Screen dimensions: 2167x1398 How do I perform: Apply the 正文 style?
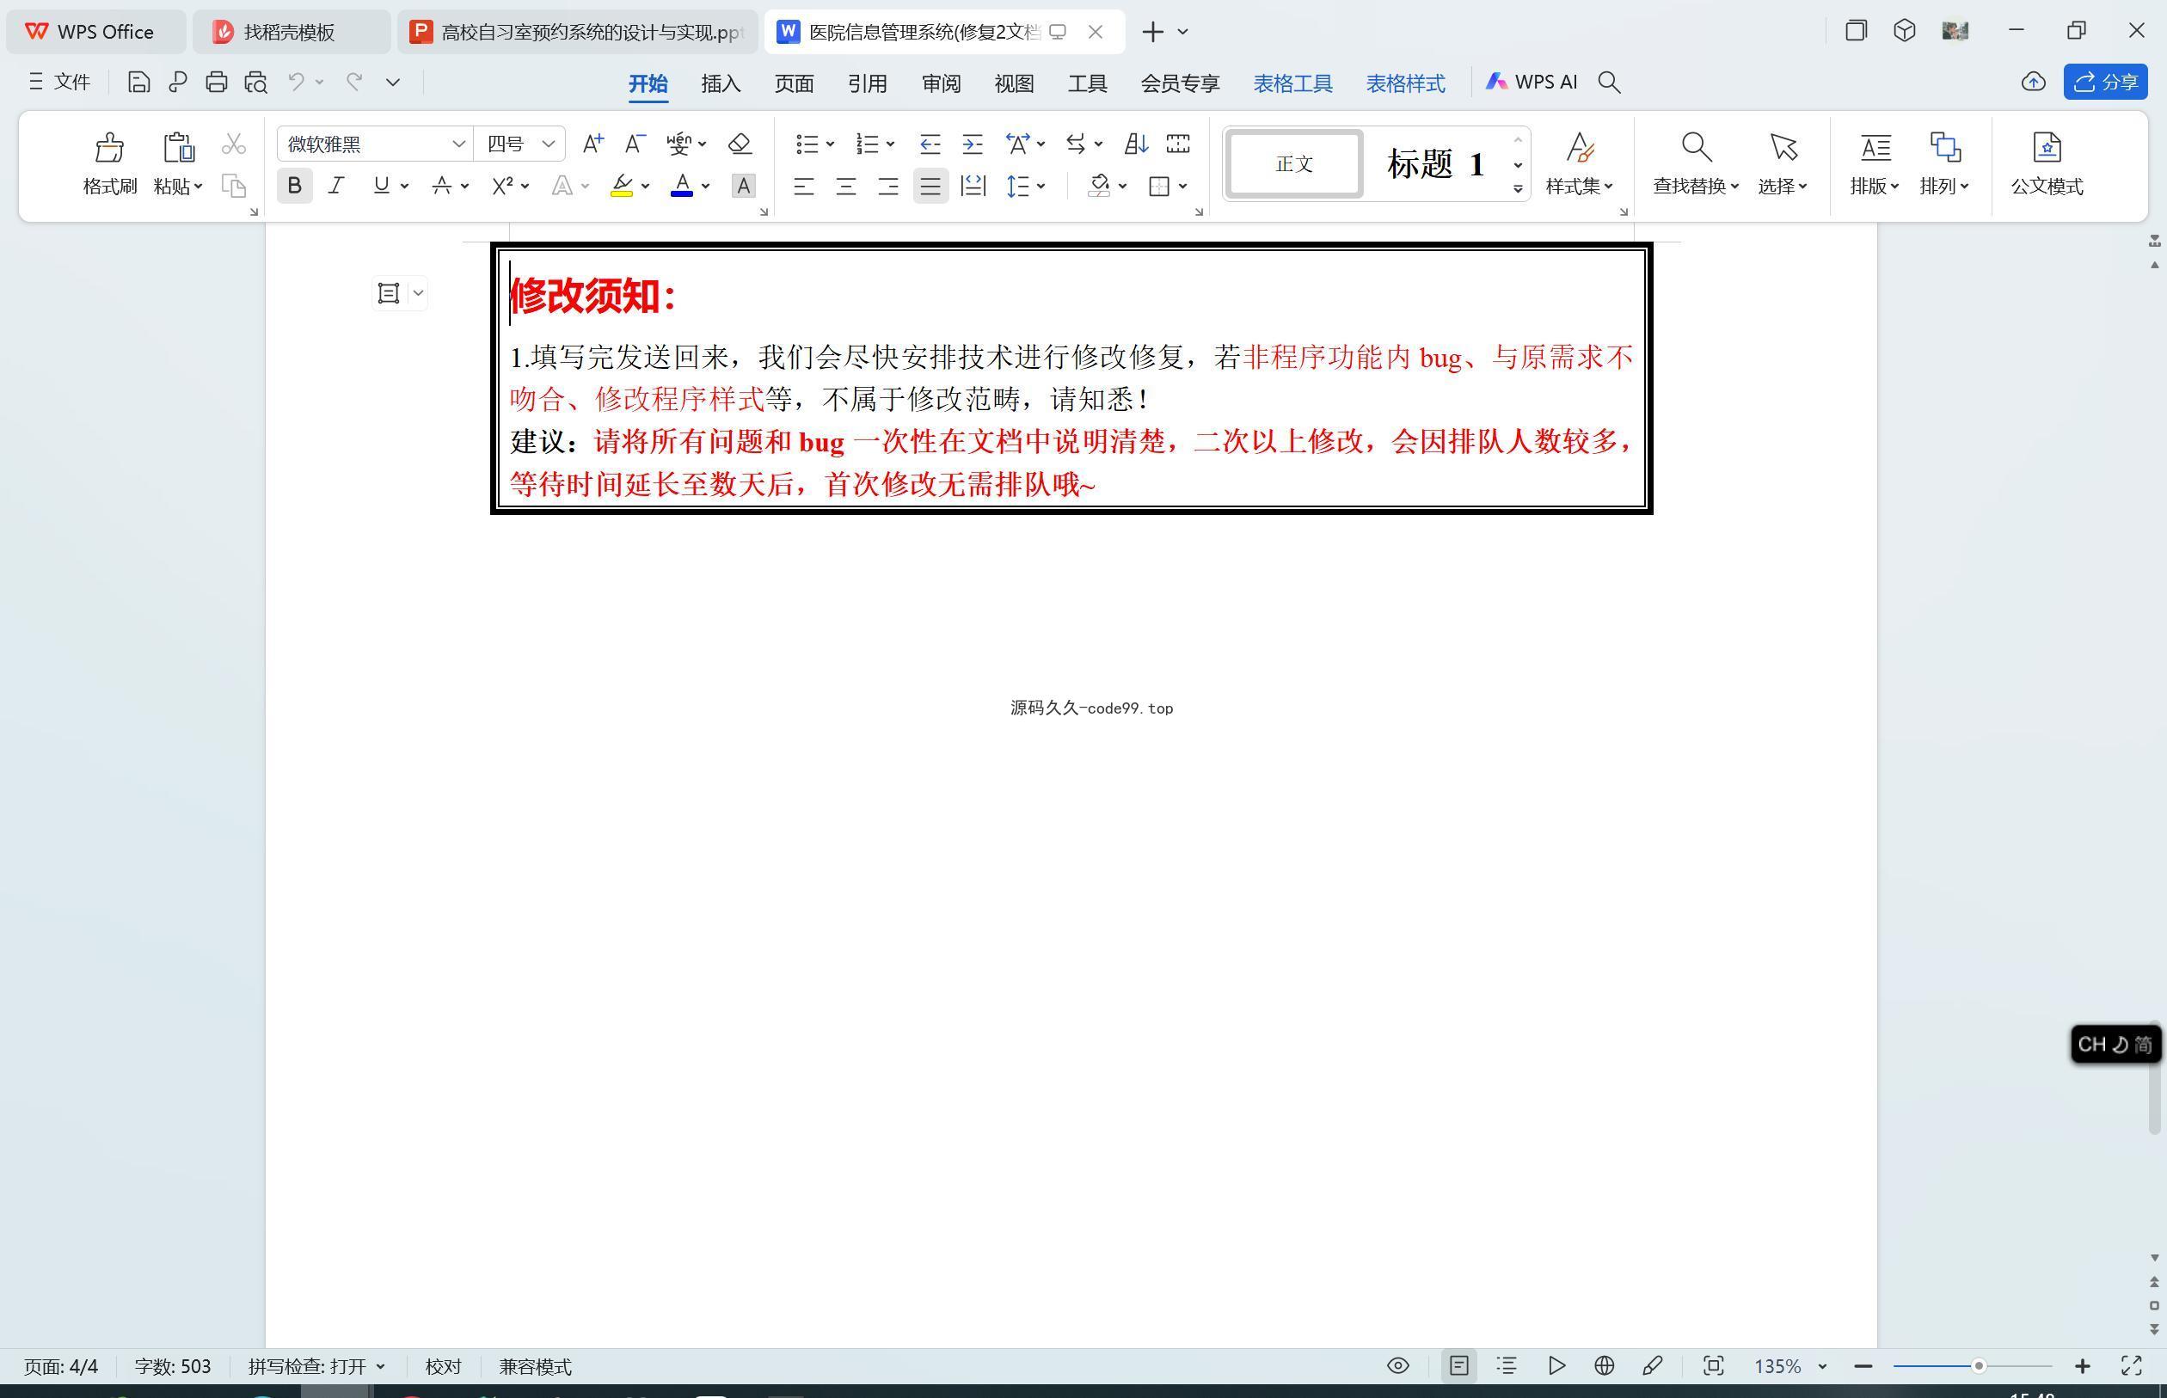click(x=1293, y=164)
